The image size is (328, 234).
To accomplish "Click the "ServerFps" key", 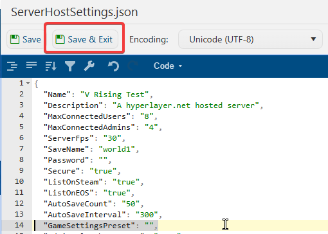I will (69, 138).
